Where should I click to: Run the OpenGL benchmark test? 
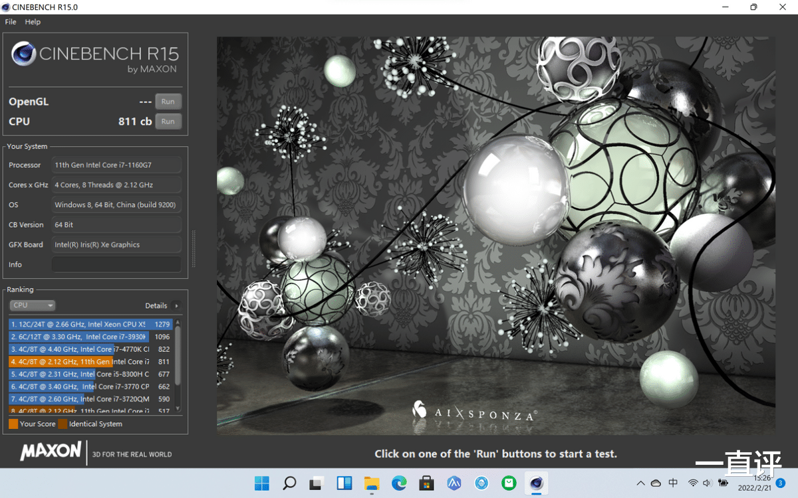168,102
